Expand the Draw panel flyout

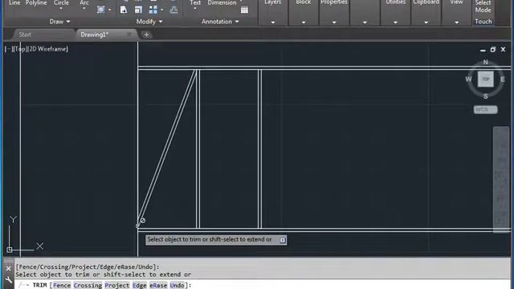pos(59,22)
